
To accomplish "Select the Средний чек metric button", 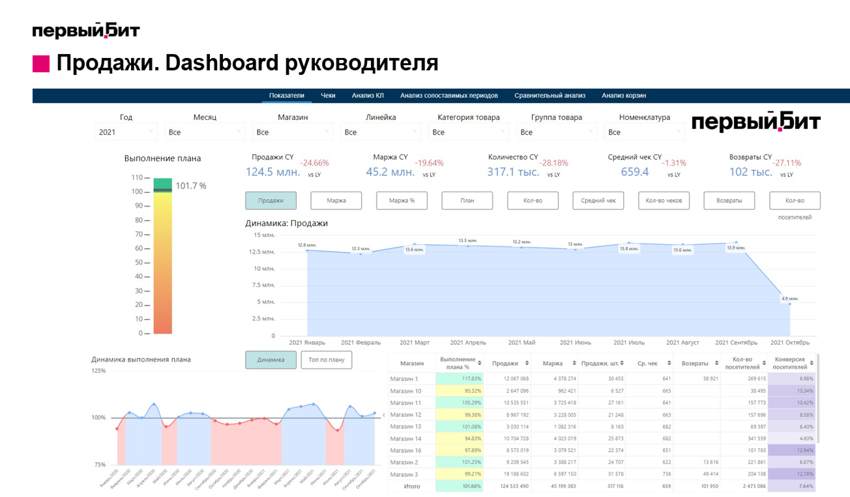I will (598, 201).
